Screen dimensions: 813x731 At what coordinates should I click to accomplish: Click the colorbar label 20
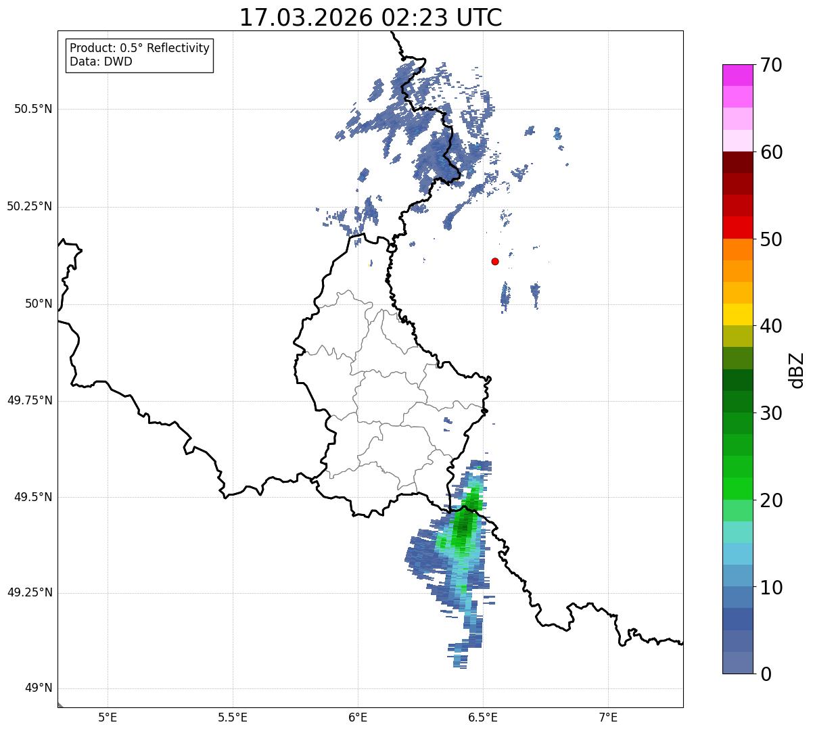[x=771, y=500]
